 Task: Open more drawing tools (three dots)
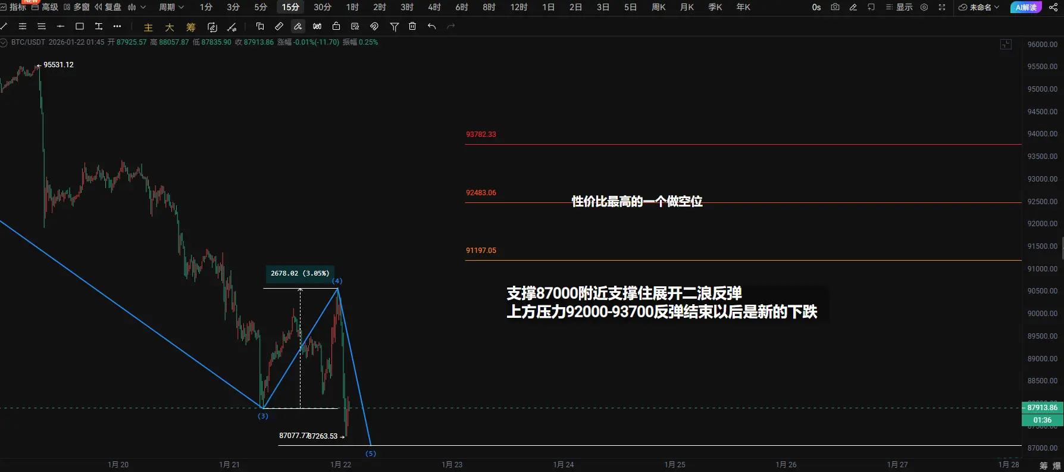click(117, 26)
